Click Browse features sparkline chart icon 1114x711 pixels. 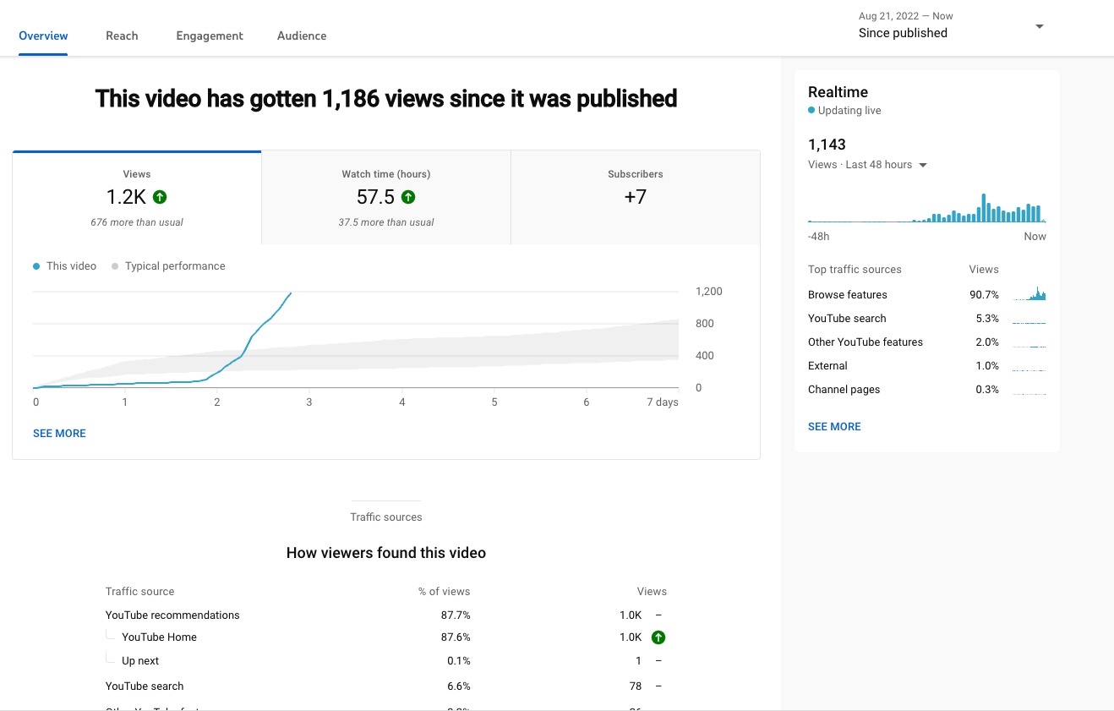1029,295
